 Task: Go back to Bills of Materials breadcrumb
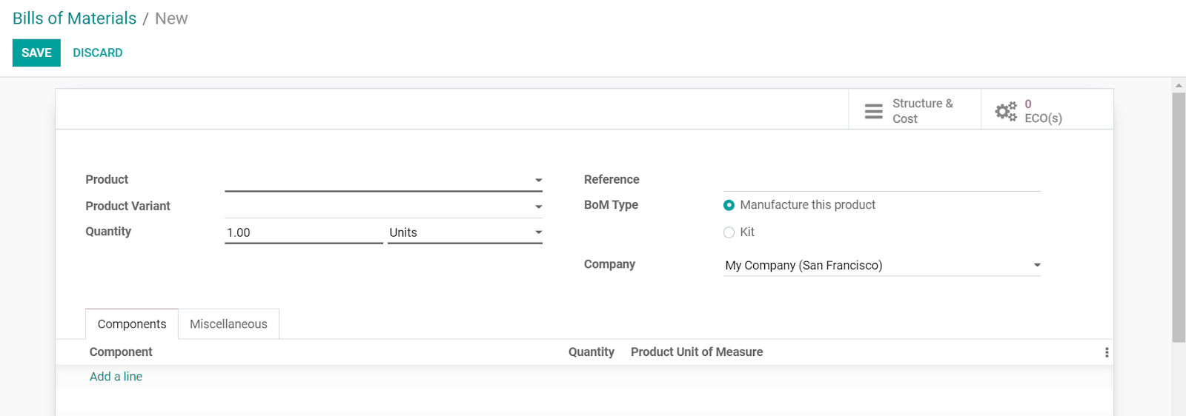[x=75, y=19]
